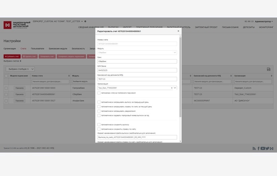Close the Редактировать счет dialog
This screenshot has height=176, width=277.
click(x=178, y=31)
